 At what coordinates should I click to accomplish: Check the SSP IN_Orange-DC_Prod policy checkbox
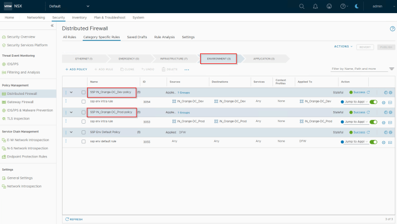click(83, 112)
